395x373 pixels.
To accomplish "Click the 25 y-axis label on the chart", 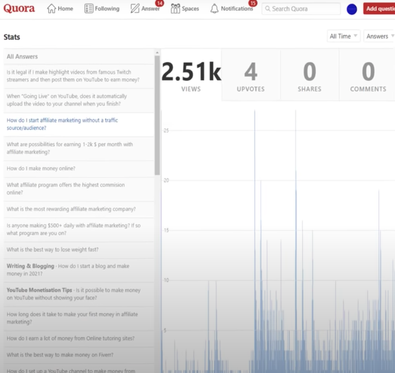I will click(x=166, y=131).
